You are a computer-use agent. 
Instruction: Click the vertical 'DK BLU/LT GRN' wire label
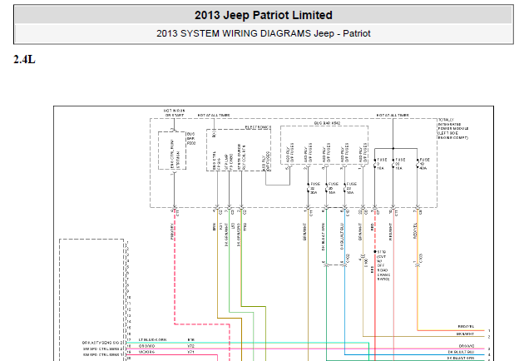(x=324, y=237)
